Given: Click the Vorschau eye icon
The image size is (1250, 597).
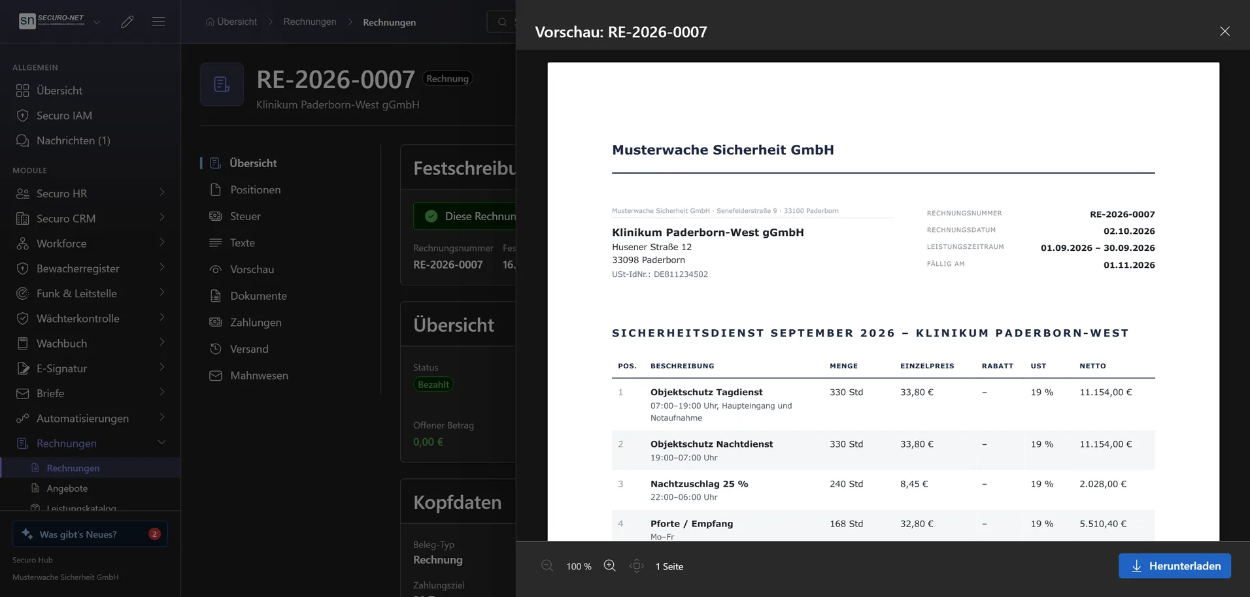Looking at the screenshot, I should pos(216,269).
